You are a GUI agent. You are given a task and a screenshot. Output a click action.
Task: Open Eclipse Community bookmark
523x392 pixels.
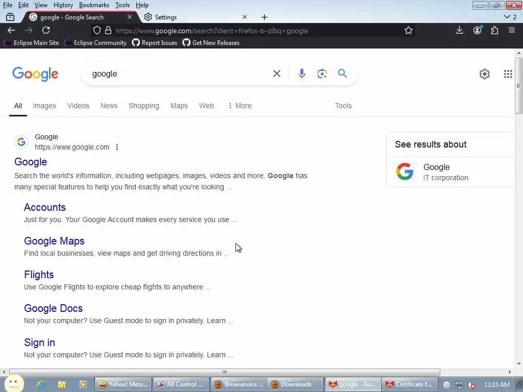(96, 43)
